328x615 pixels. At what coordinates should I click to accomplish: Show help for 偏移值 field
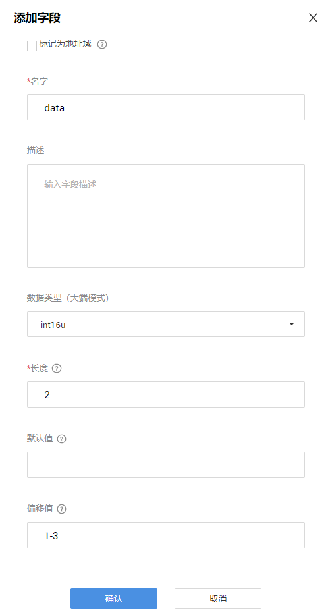(x=62, y=509)
